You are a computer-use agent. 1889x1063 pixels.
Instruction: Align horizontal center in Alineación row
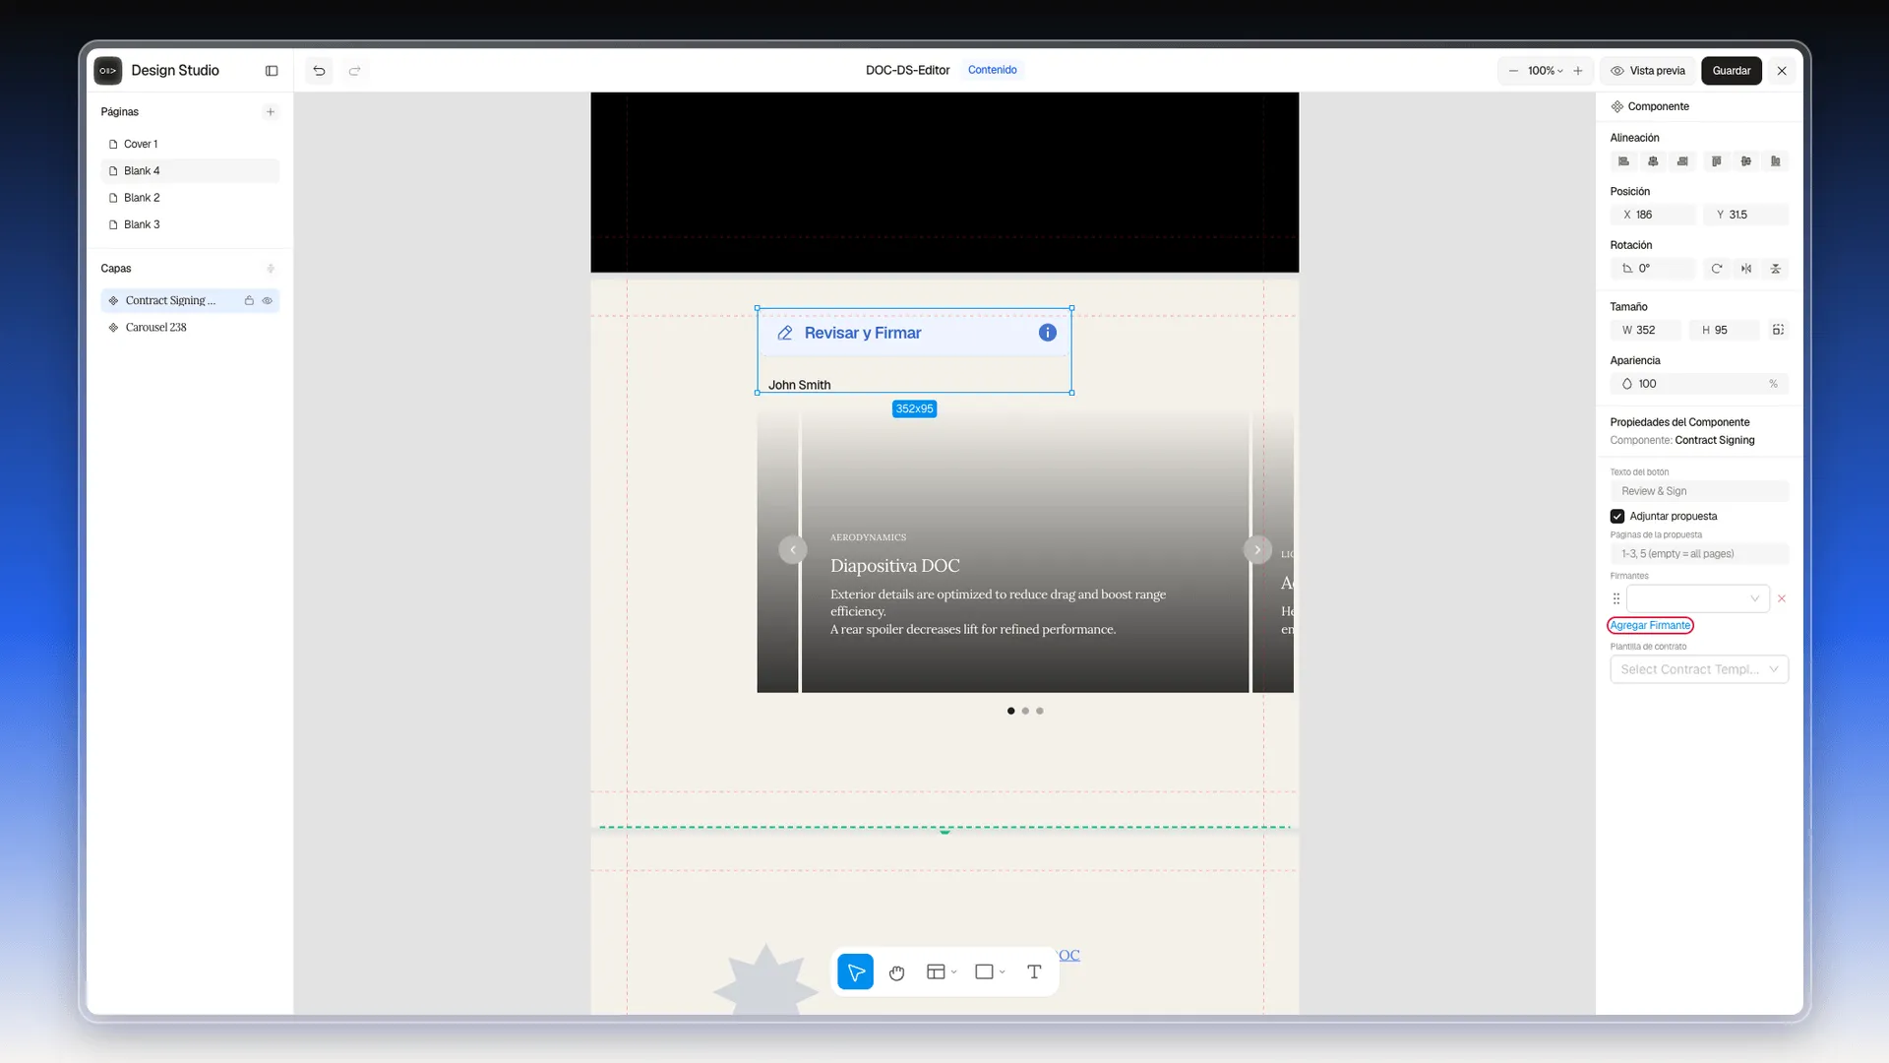[1653, 161]
